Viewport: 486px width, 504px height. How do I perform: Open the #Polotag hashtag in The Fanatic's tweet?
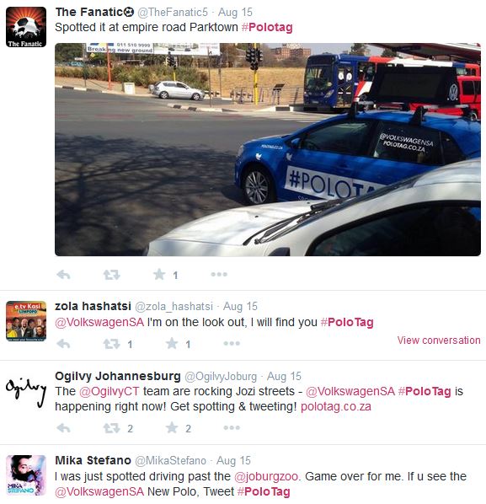[267, 27]
